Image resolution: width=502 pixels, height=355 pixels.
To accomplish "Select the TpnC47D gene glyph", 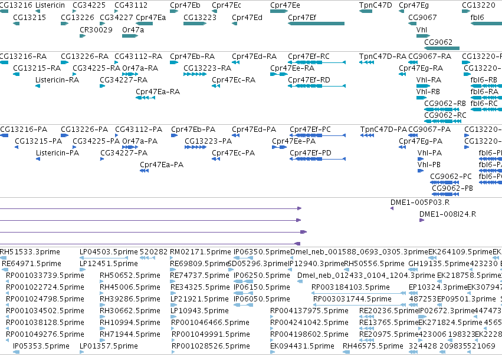I will (x=366, y=11).
